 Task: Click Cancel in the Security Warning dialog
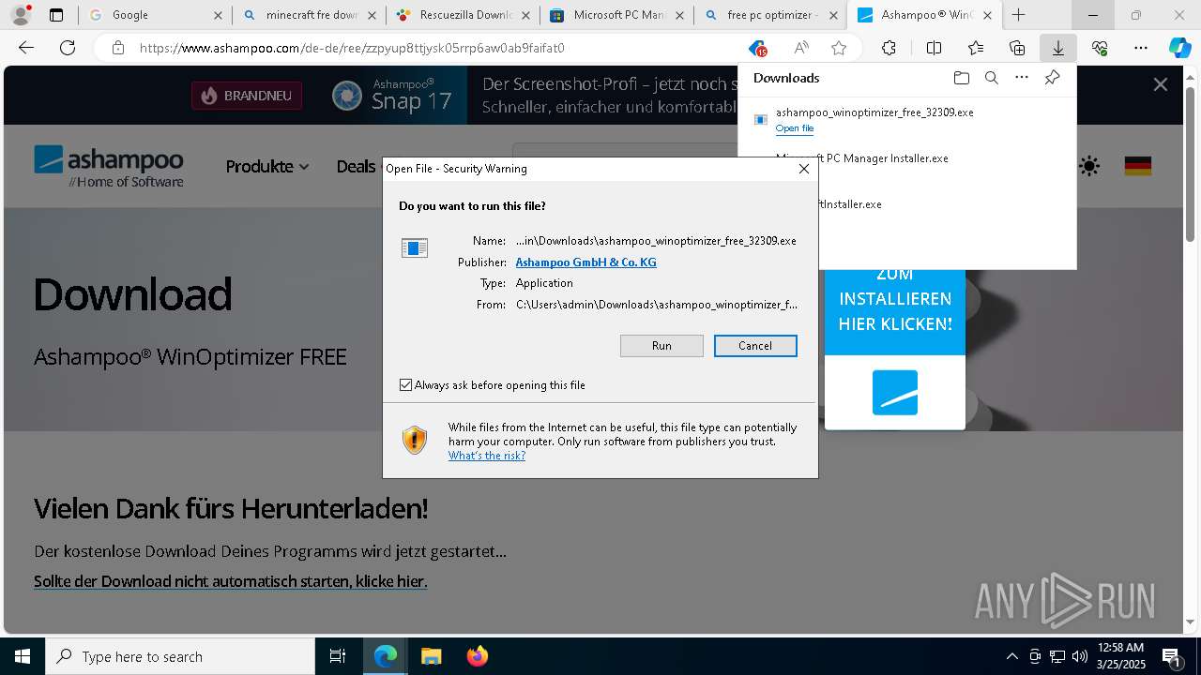tap(755, 346)
